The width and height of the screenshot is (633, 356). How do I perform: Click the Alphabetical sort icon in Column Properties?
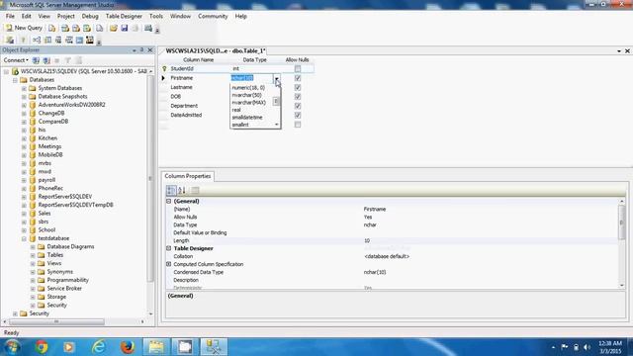(182, 190)
